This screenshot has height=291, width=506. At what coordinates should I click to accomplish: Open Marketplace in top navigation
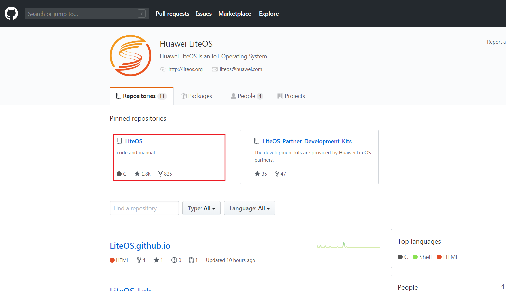(235, 14)
